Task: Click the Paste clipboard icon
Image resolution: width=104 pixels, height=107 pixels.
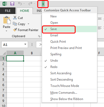Action: coord(7,20)
